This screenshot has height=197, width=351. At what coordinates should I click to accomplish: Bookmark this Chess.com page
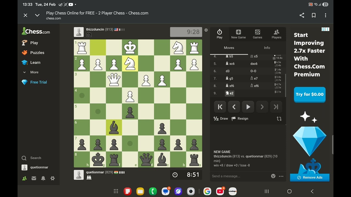click(314, 15)
